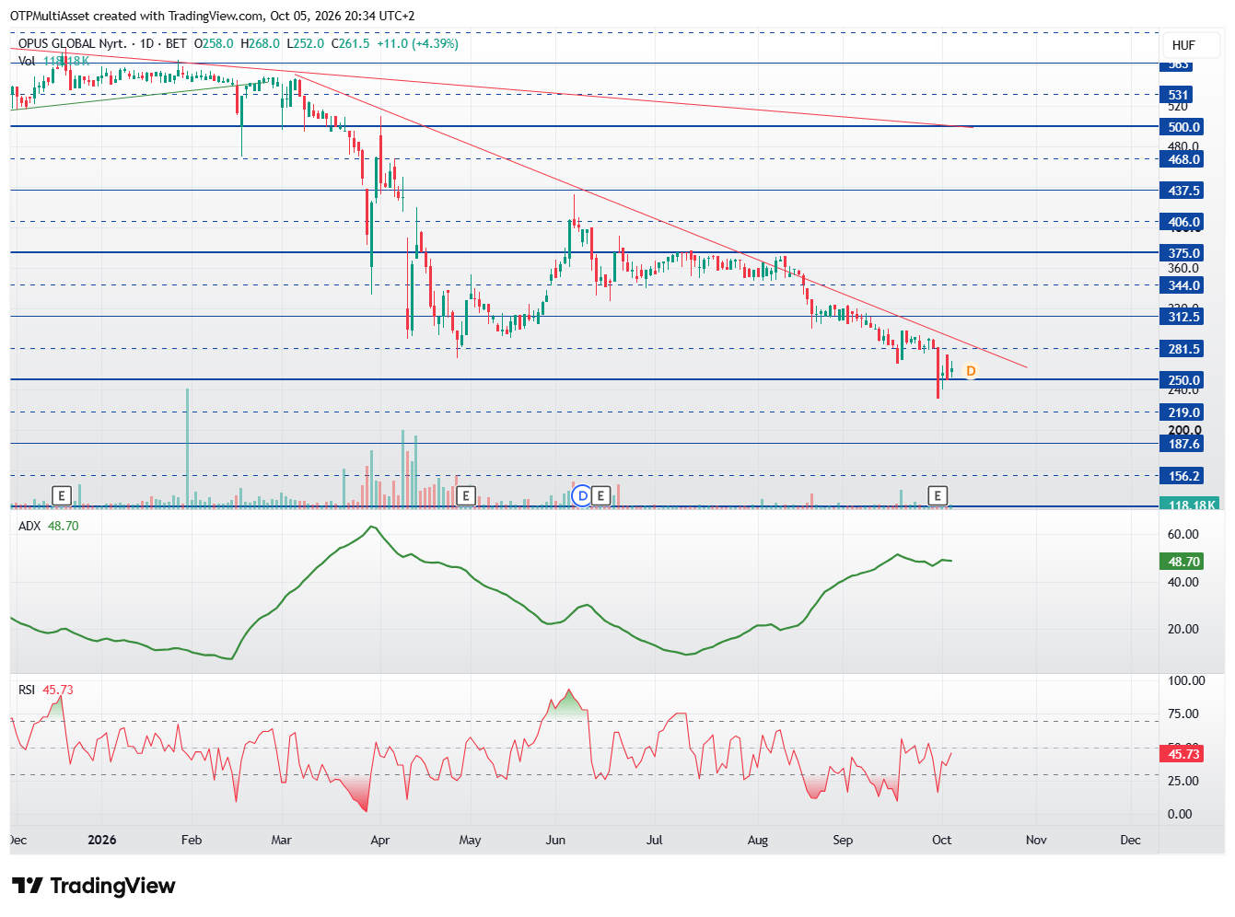The image size is (1235, 917).
Task: Click the 2026 year label on time axis
Action: click(x=102, y=840)
